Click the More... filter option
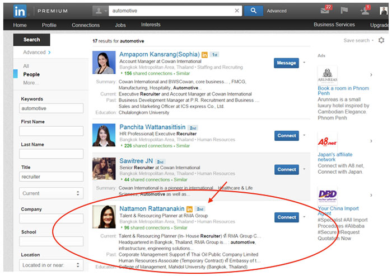Image resolution: width=392 pixels, height=276 pixels. (x=31, y=83)
